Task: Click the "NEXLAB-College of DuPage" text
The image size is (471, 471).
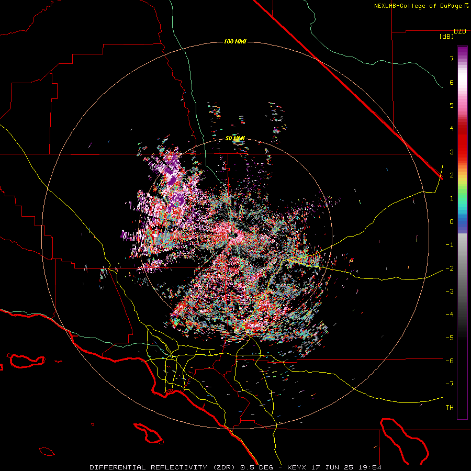Action: point(419,6)
